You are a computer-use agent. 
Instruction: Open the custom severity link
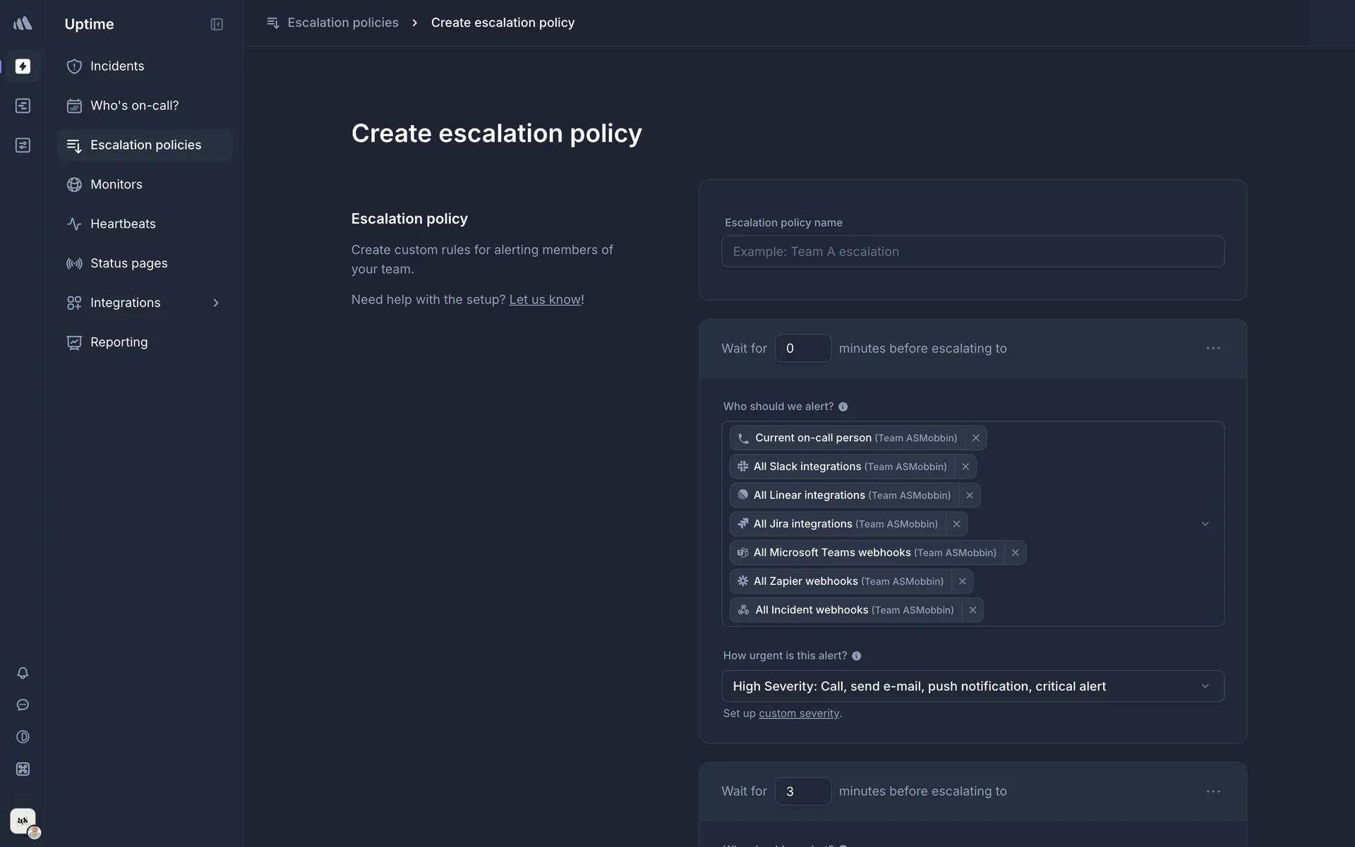coord(798,714)
